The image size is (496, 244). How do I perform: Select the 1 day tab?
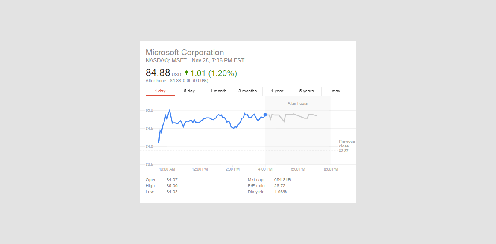(160, 91)
